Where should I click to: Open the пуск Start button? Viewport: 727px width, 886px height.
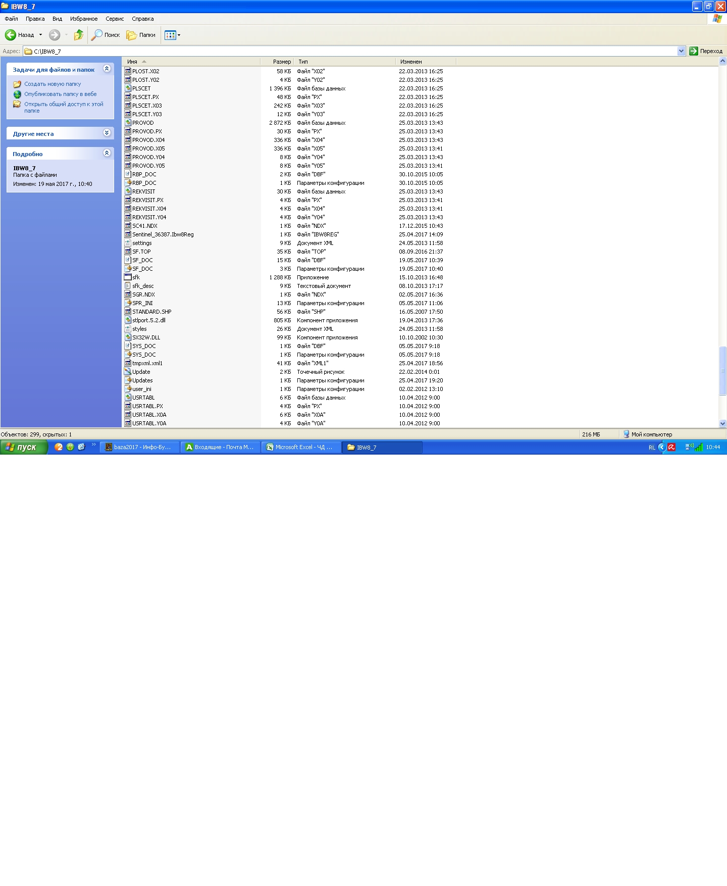(x=24, y=447)
